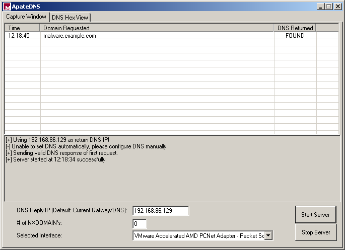Minimize the ApateDNS window
Viewport: 345px width, 250px height.
[x=320, y=7]
